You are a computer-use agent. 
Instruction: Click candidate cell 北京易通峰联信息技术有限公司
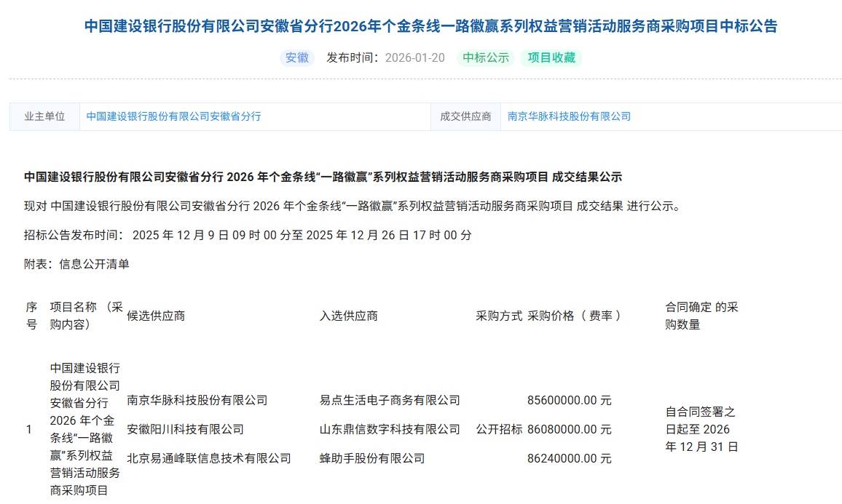(x=209, y=458)
